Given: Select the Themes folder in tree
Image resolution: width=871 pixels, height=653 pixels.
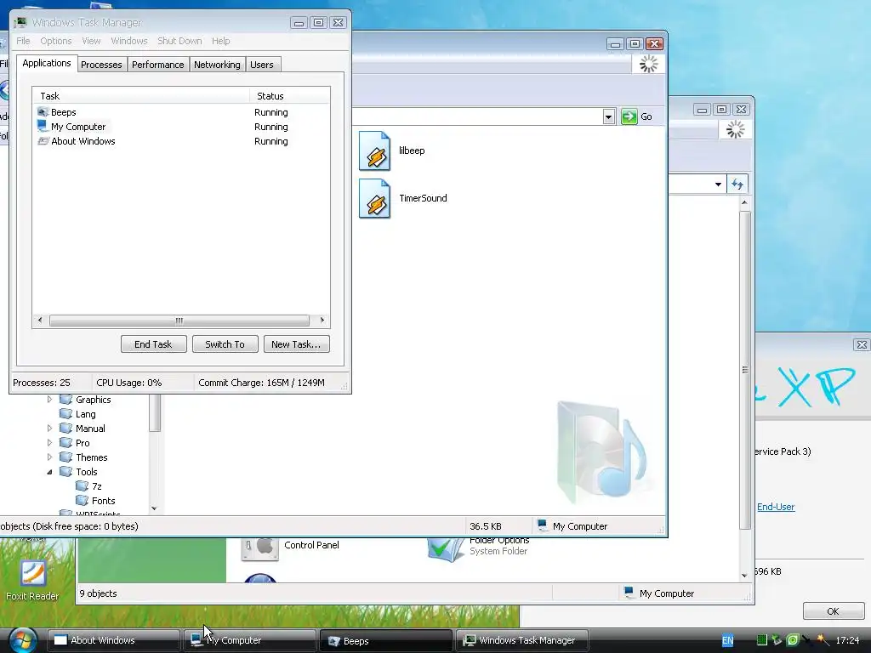Looking at the screenshot, I should [x=83, y=457].
